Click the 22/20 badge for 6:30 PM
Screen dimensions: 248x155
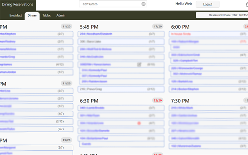pyautogui.click(x=158, y=100)
